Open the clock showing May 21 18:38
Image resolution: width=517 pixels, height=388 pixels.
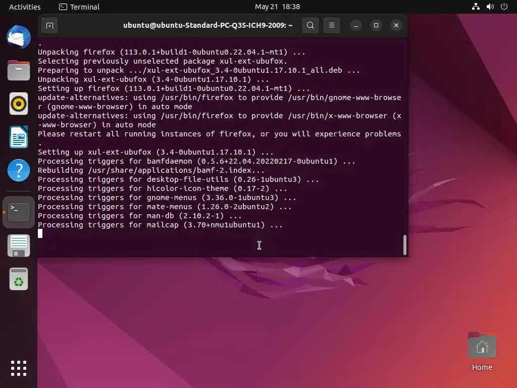click(277, 7)
